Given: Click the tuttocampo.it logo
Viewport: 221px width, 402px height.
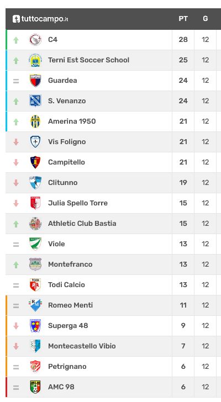Looking at the screenshot, I should coord(40,19).
